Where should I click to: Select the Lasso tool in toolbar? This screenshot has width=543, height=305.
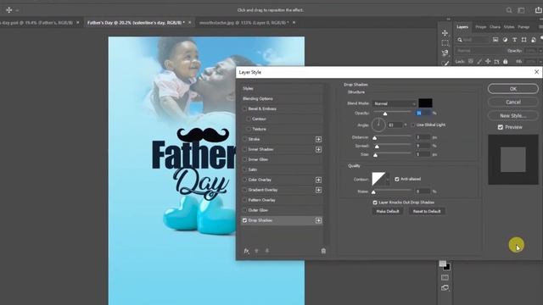coord(445,53)
